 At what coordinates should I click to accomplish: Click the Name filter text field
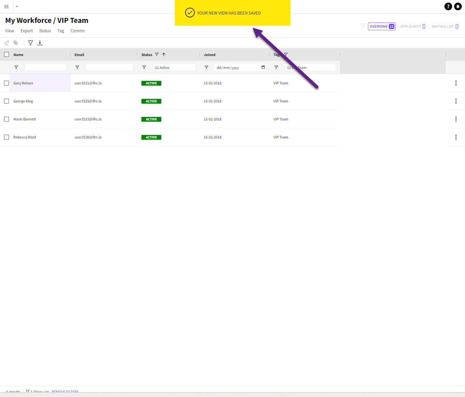coord(46,67)
